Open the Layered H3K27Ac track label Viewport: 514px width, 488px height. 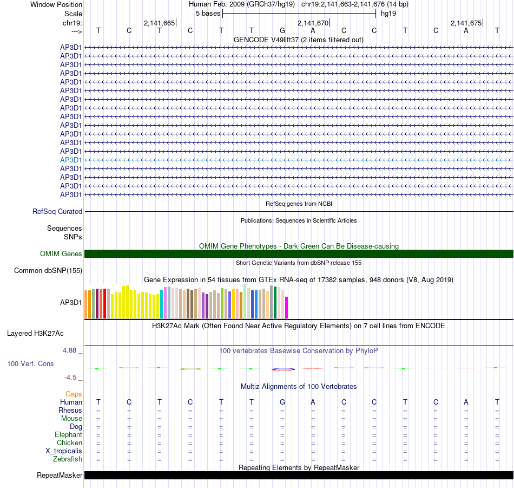pos(35,334)
